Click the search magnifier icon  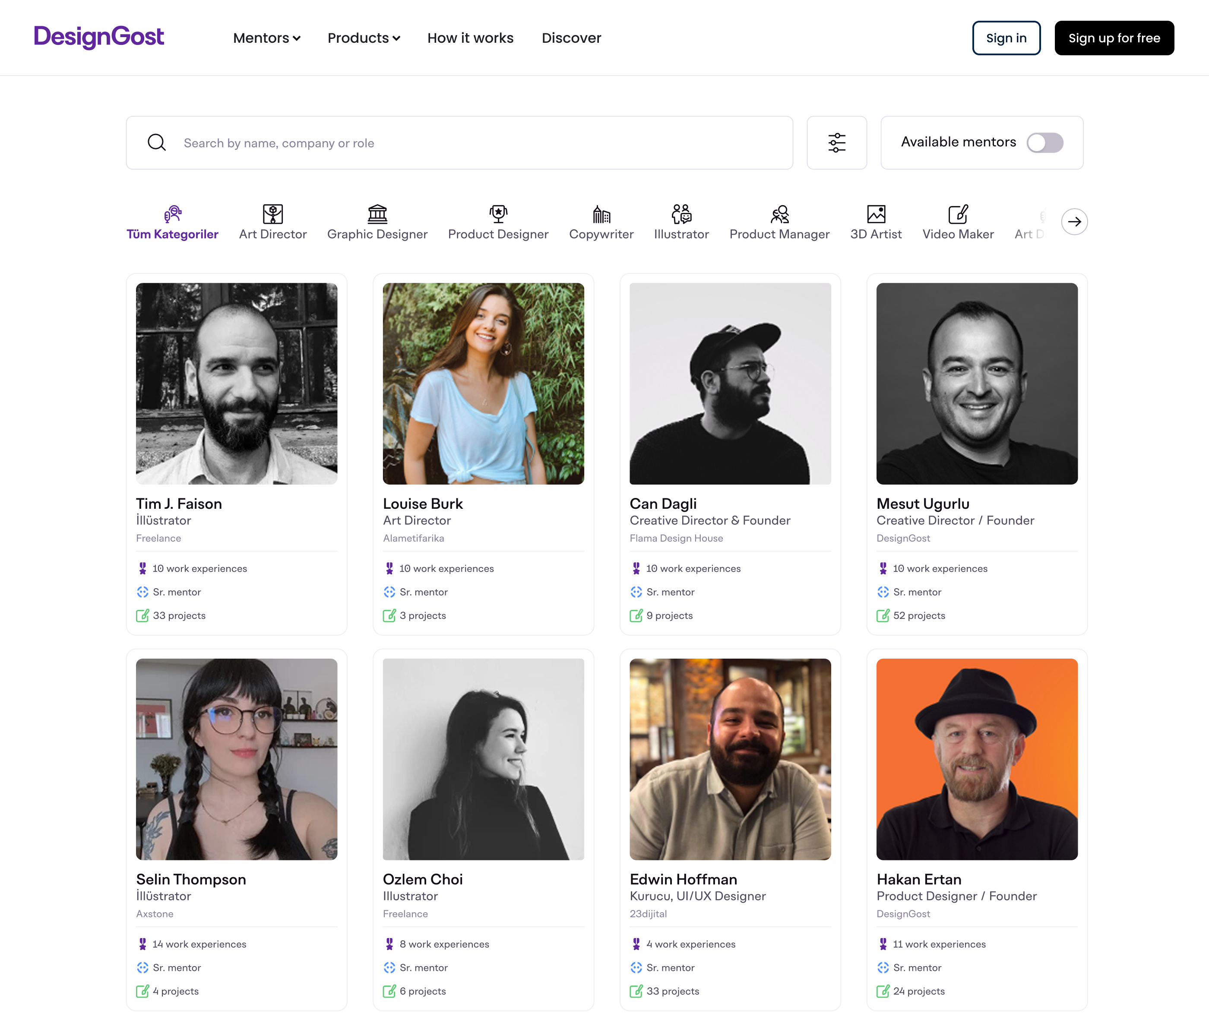[x=157, y=143]
